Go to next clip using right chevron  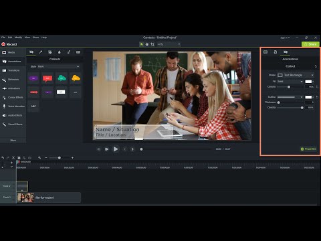tap(132, 149)
